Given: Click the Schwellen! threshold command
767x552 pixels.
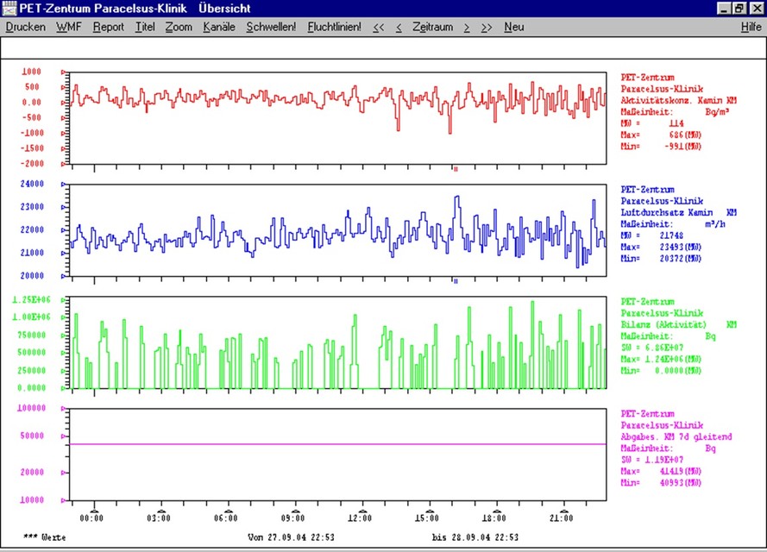Looking at the screenshot, I should pyautogui.click(x=271, y=27).
